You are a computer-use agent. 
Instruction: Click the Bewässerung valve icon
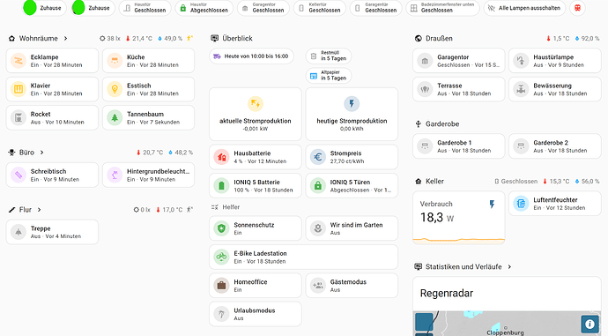521,89
